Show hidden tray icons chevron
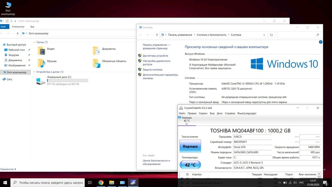 point(280,183)
